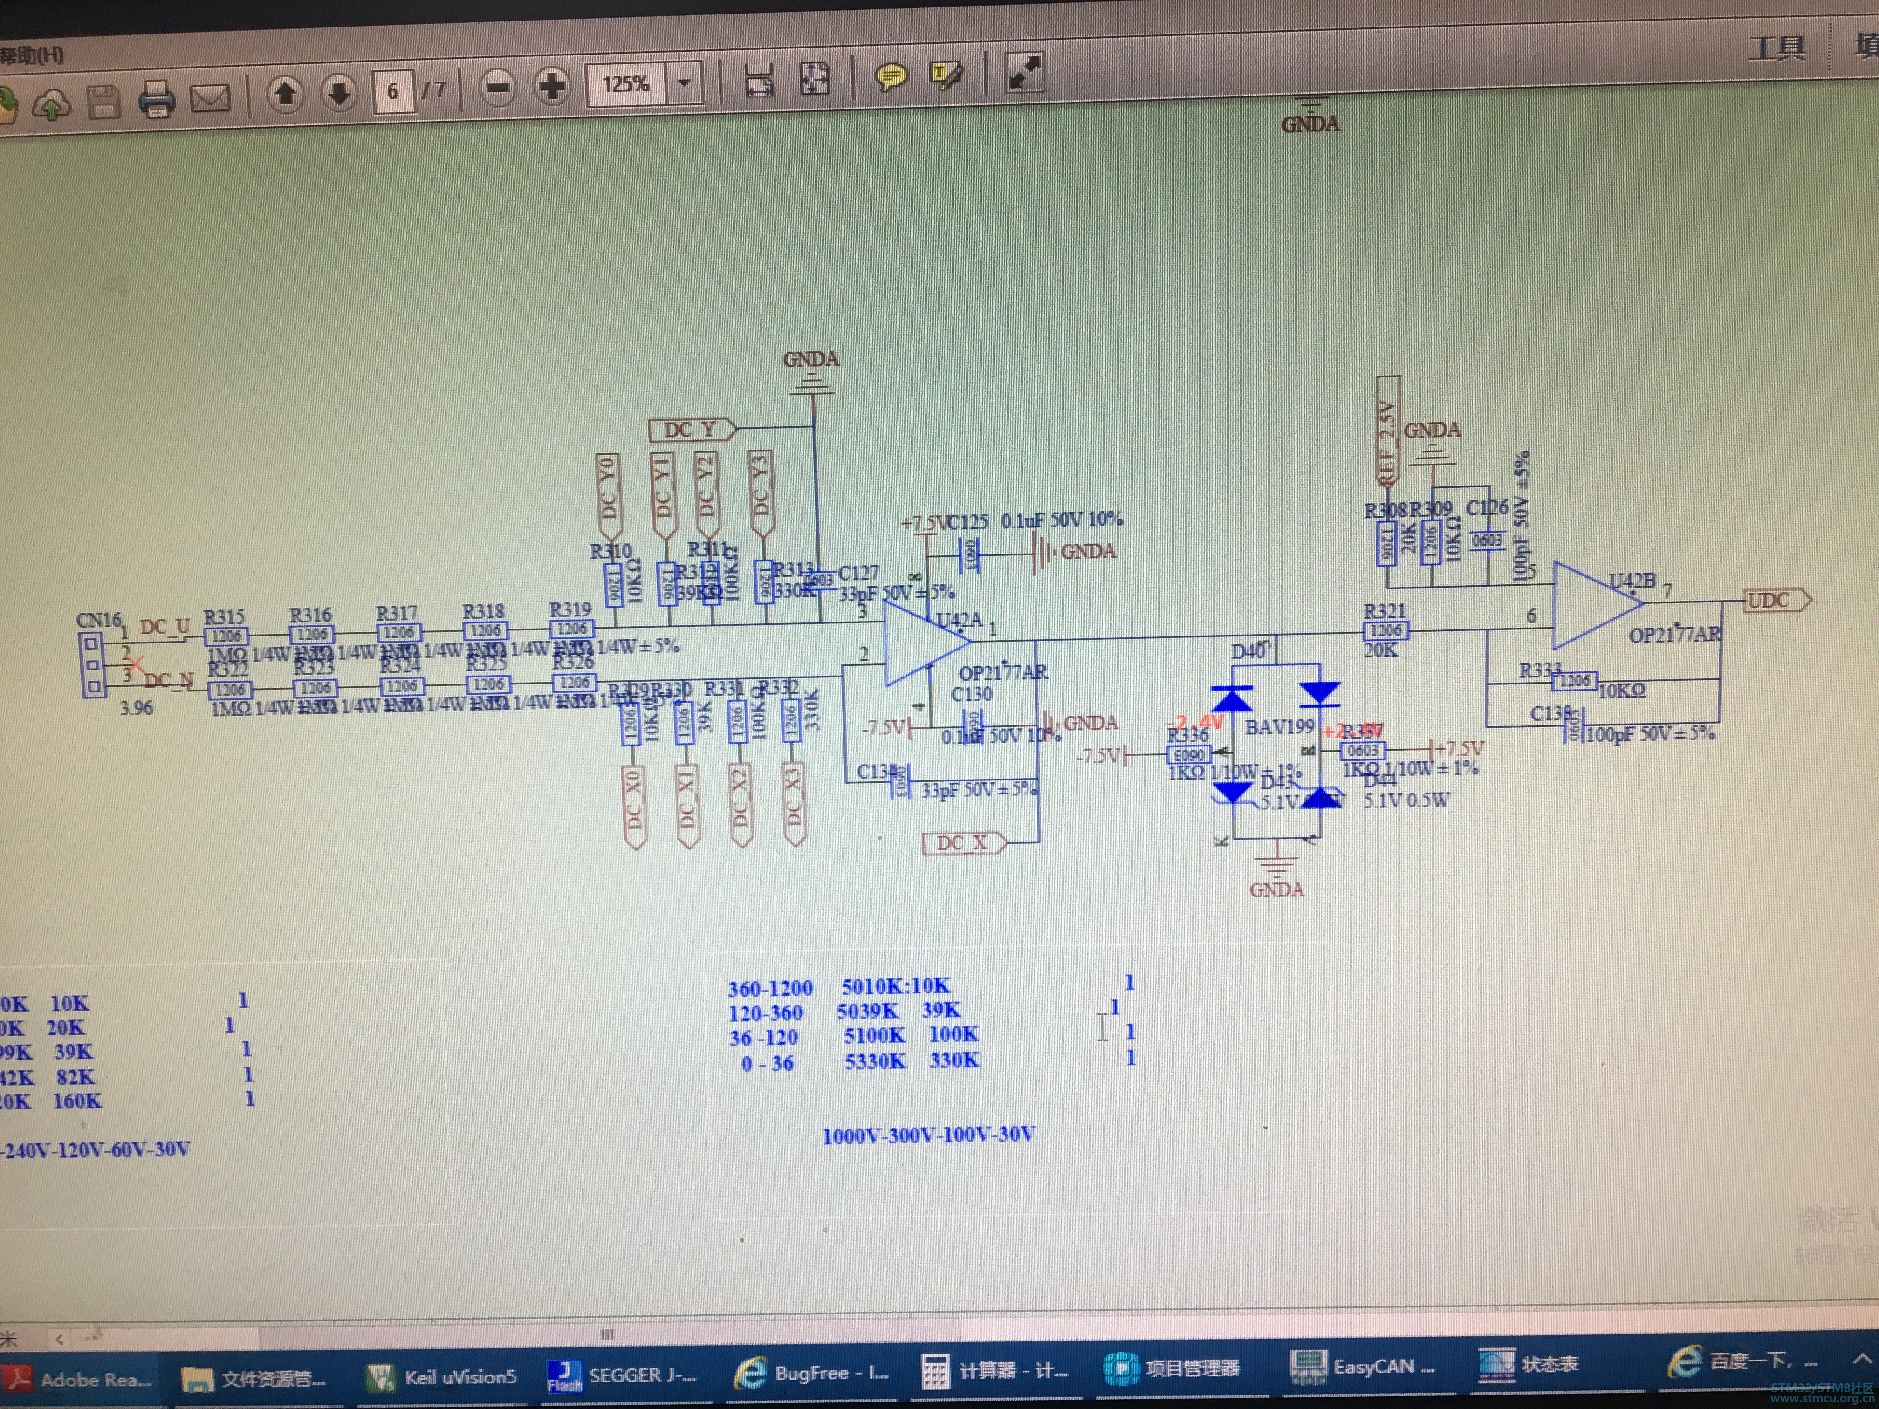The image size is (1879, 1409).
Task: Click the D40 diode designator
Action: [x=1249, y=651]
